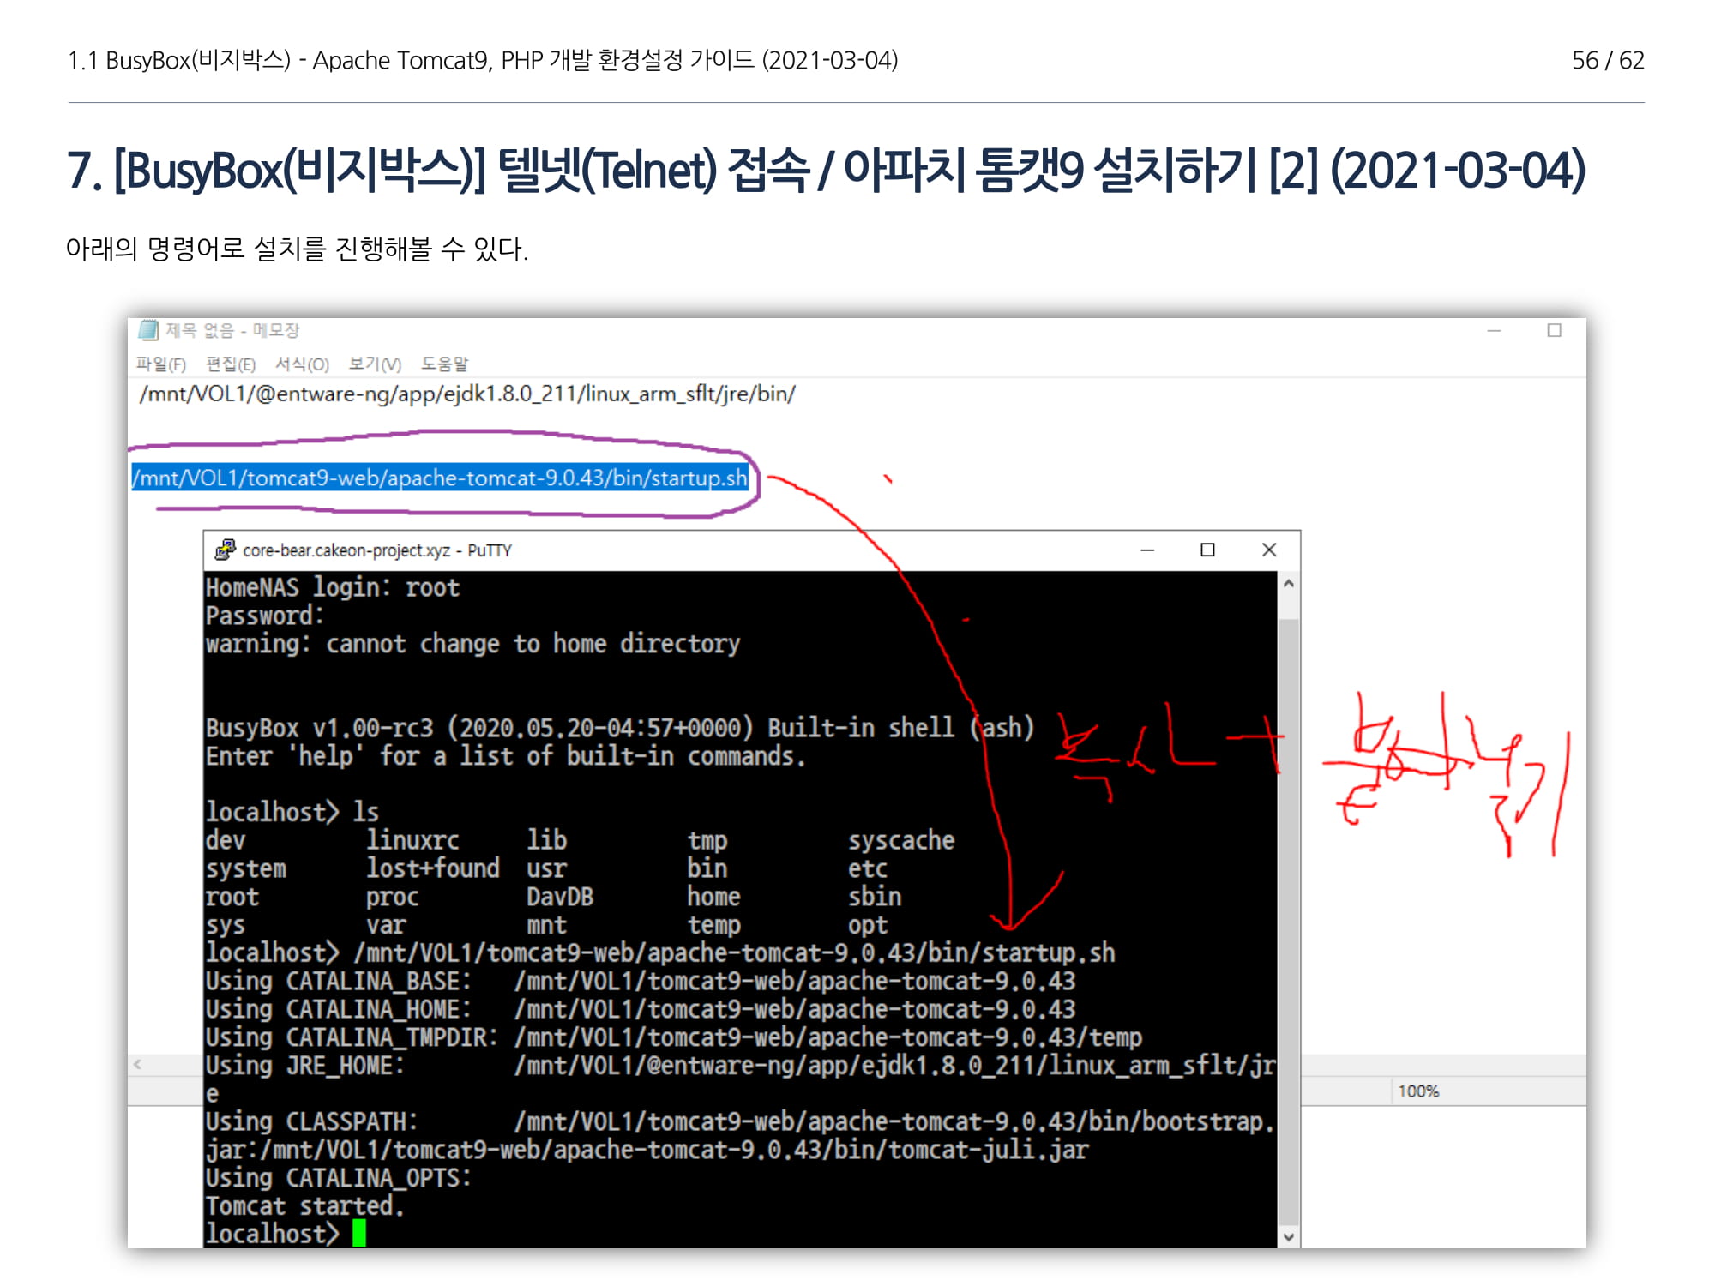Open the 서식(O) menu in Notepad
The width and height of the screenshot is (1715, 1286).
(302, 364)
